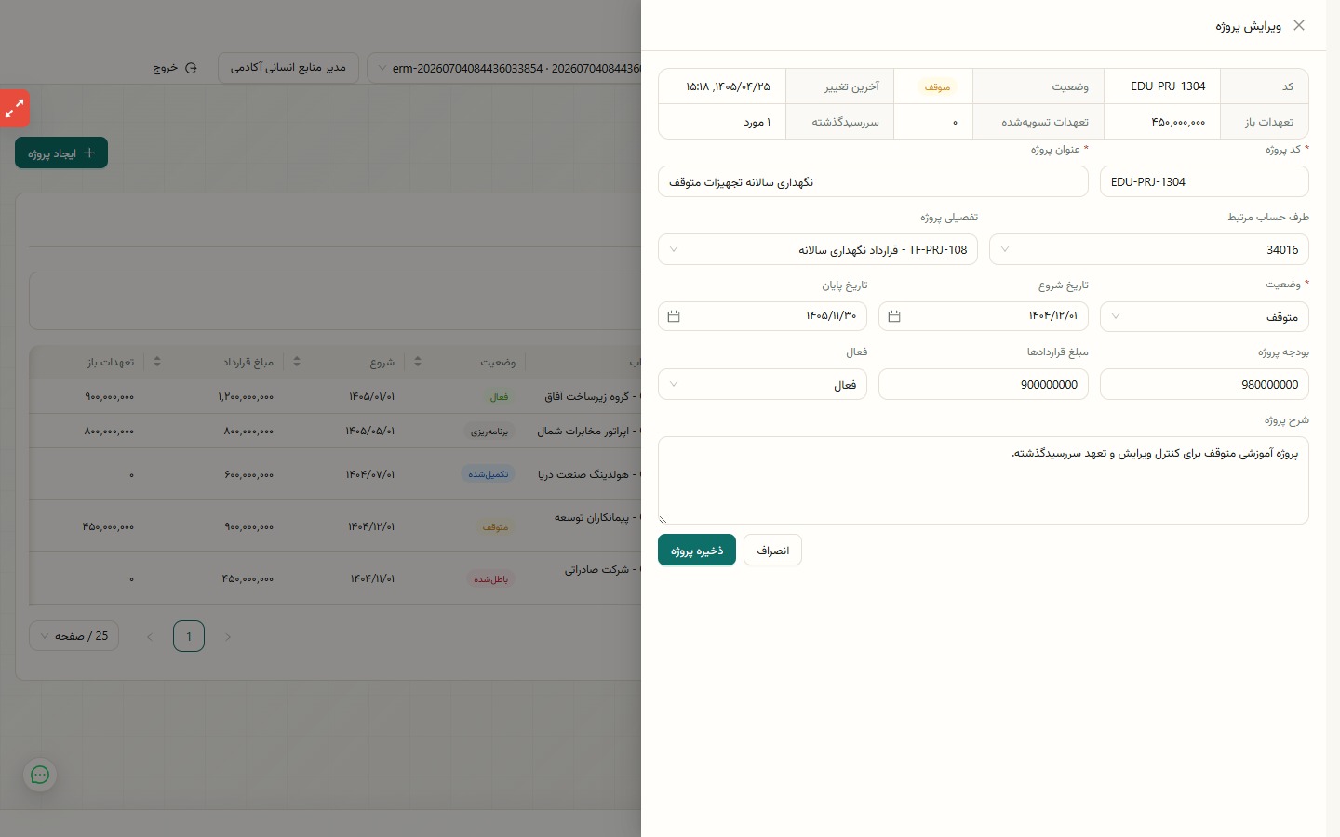
Task: Close the ویرایش پروژه drawer with X icon
Action: click(x=1299, y=25)
